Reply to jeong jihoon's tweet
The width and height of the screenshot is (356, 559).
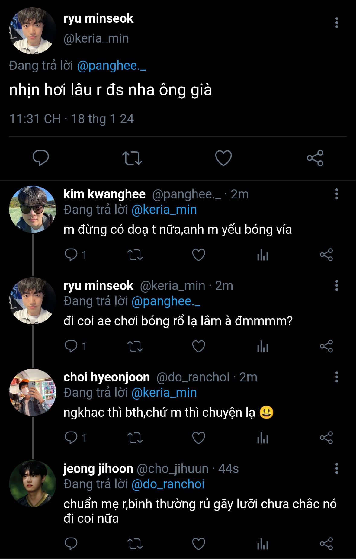pos(71,544)
